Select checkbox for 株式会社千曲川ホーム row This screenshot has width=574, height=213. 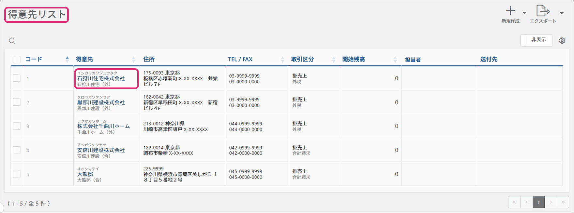[x=17, y=126]
